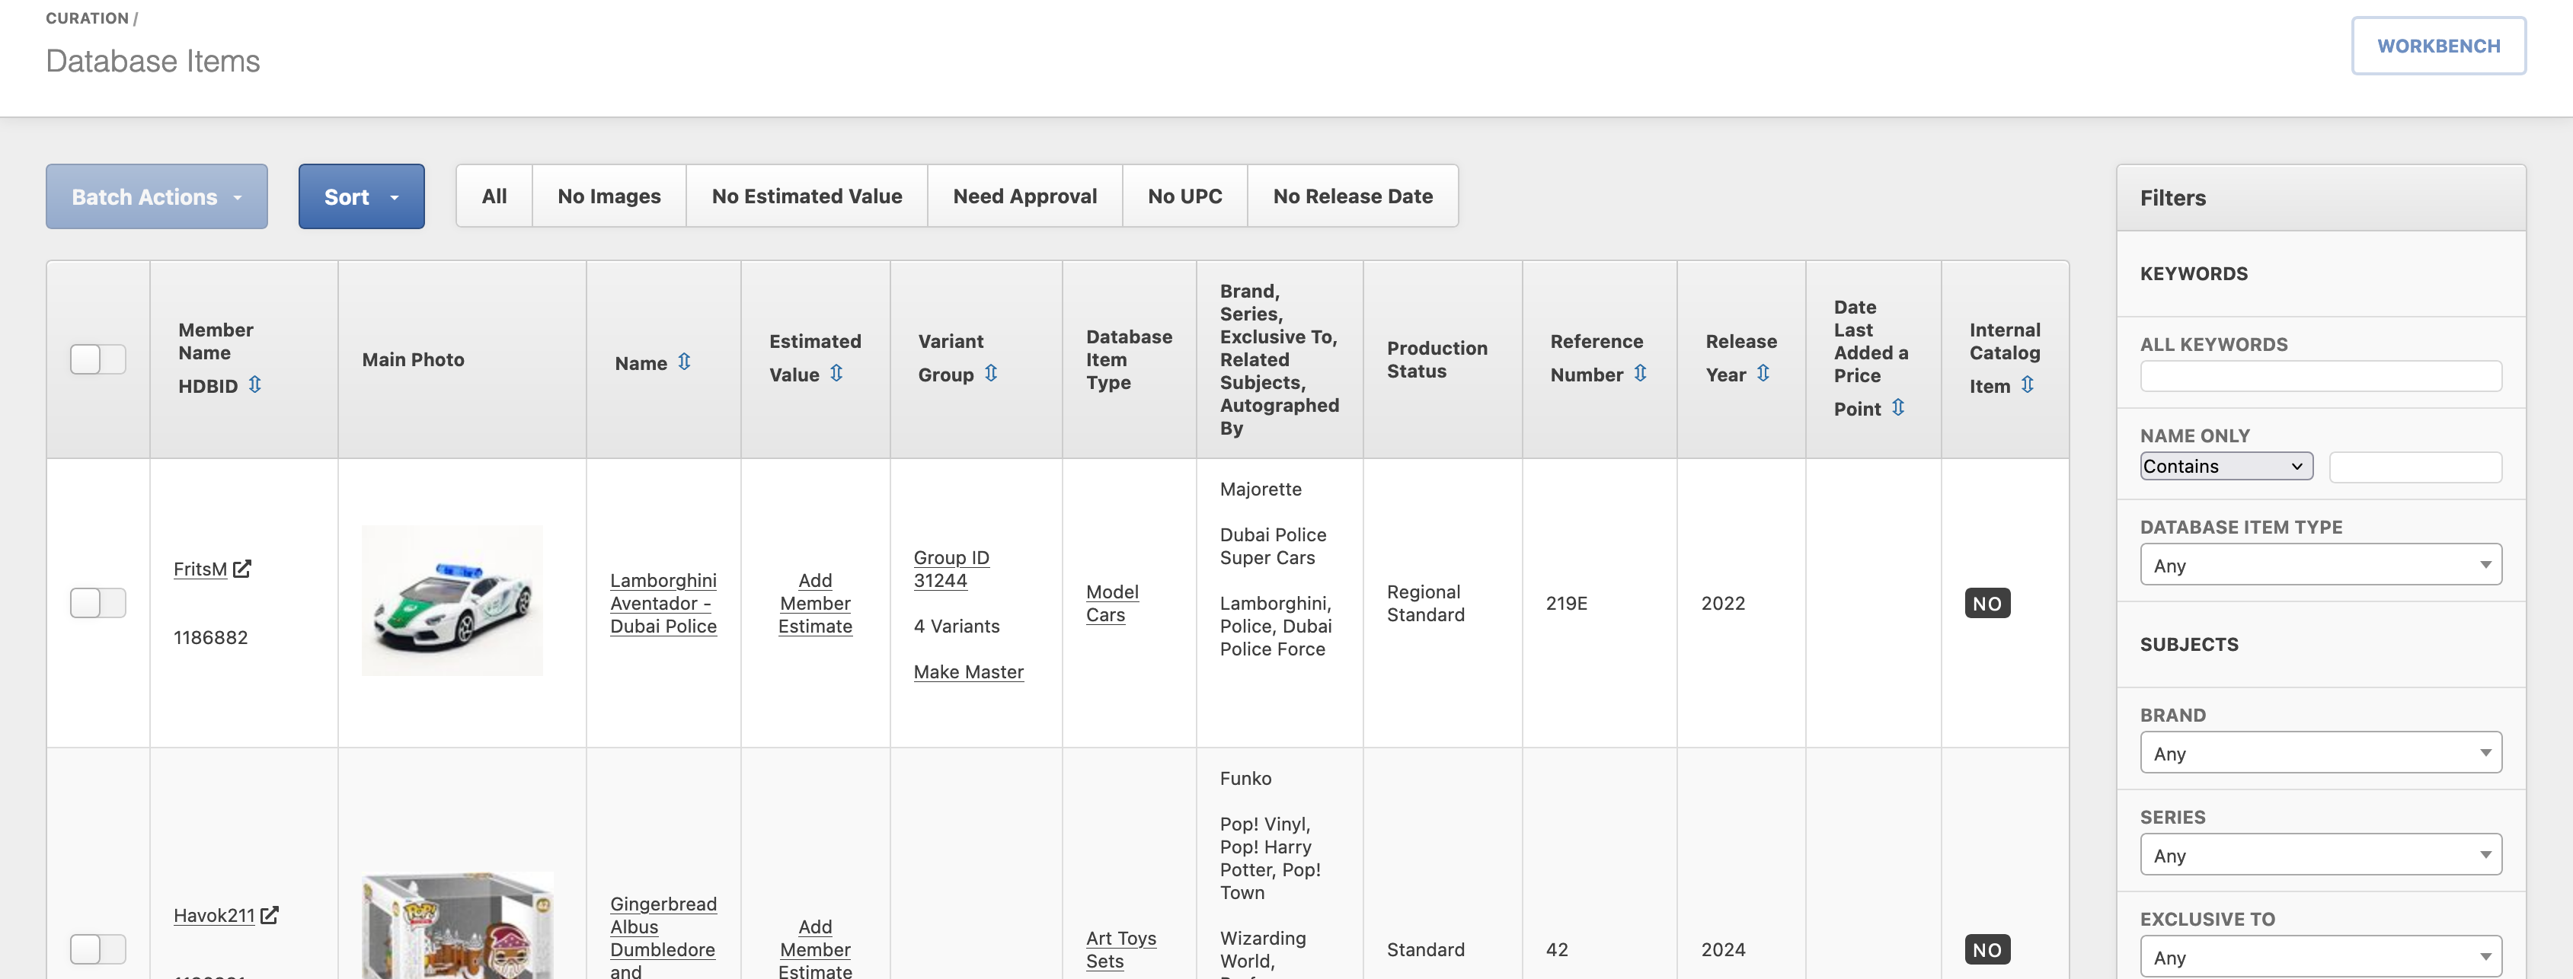
Task: Sort by the Reference Number icon
Action: point(1639,373)
